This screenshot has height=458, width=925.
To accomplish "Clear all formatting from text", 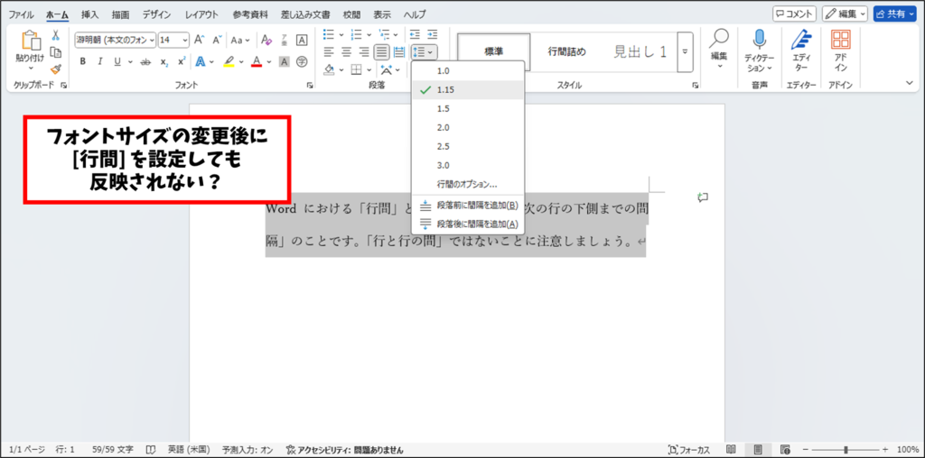I will [266, 40].
